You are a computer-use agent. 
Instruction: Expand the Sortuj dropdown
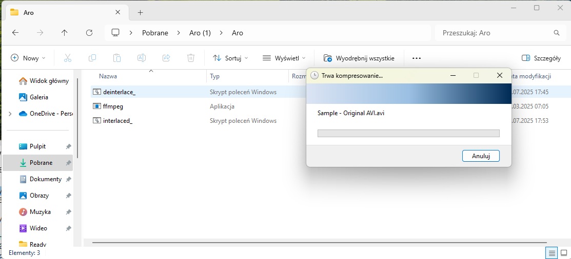point(230,58)
